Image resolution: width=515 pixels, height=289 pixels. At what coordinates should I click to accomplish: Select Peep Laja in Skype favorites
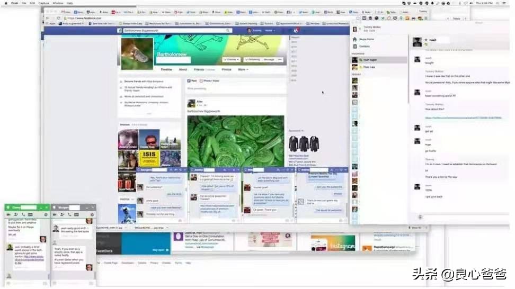379,67
